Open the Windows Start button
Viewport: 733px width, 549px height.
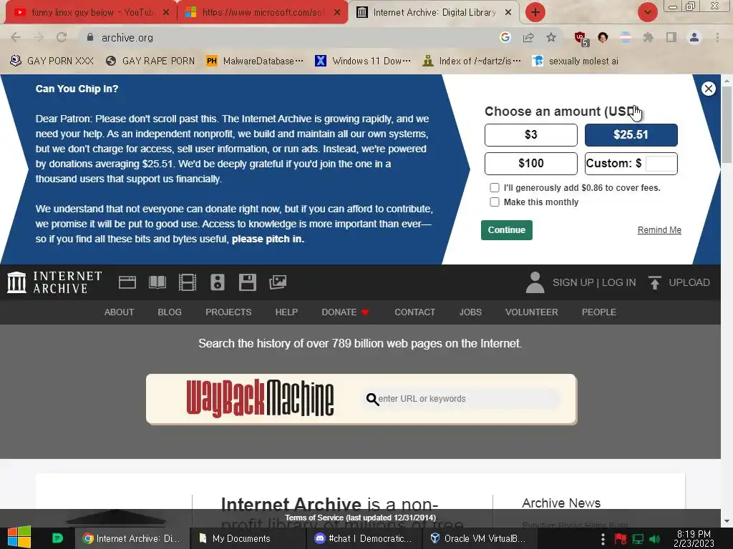(x=19, y=538)
